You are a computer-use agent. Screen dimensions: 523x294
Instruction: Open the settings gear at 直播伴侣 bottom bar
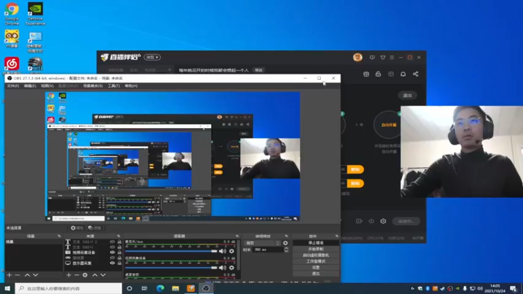(383, 221)
